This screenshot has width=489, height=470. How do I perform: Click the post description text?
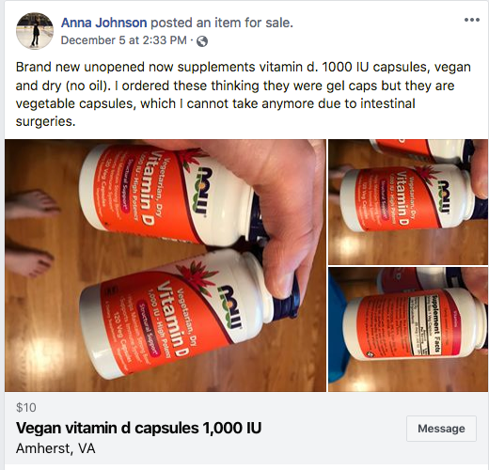[244, 94]
